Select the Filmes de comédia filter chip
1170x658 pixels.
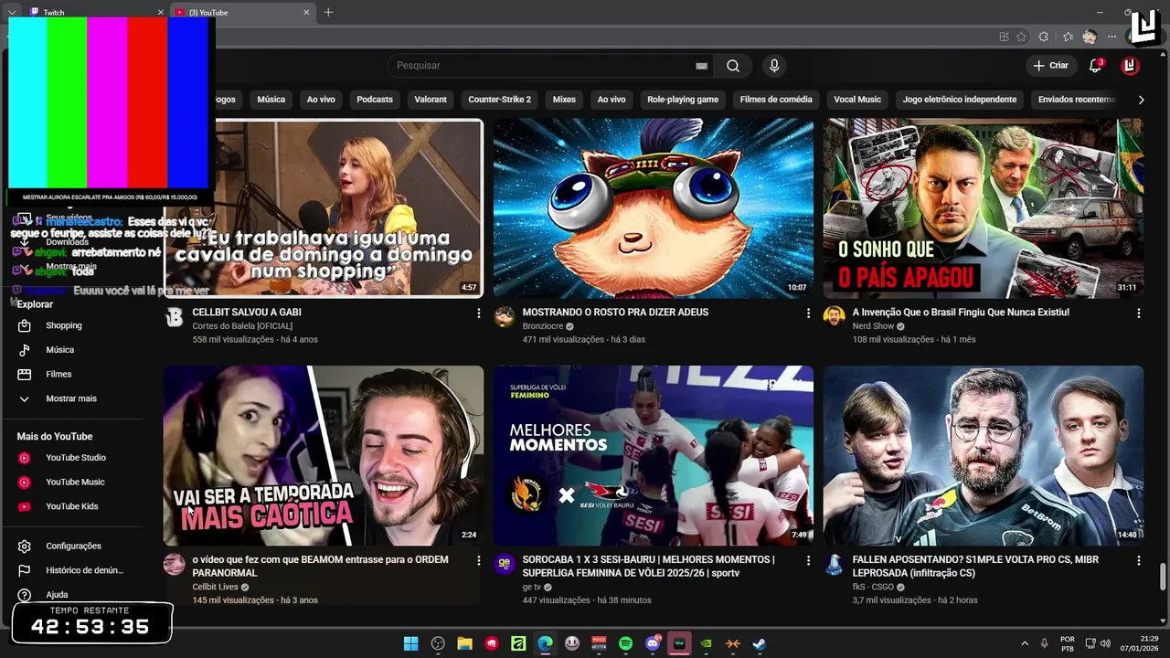776,100
